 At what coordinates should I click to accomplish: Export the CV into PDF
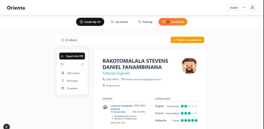click(x=72, y=56)
